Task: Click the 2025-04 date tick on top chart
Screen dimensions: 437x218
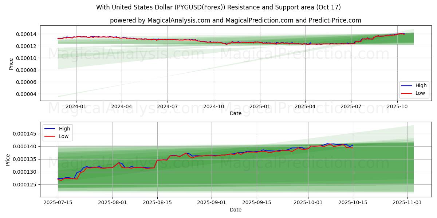Action: (x=305, y=106)
